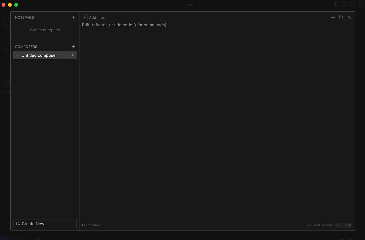The height and width of the screenshot is (240, 365).
Task: Select the Untitled composer entry
Action: click(x=45, y=55)
